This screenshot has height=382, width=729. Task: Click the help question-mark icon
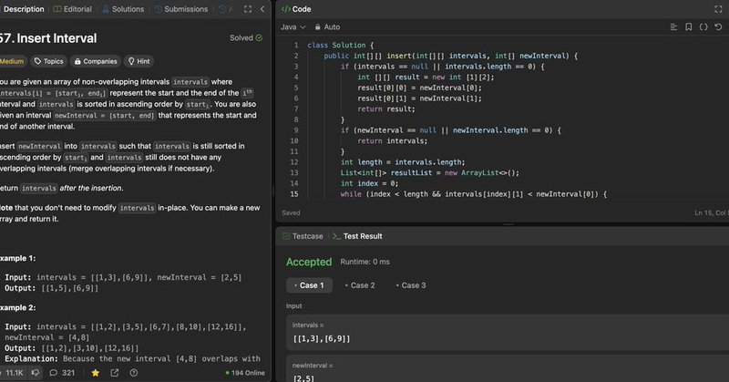coord(134,373)
